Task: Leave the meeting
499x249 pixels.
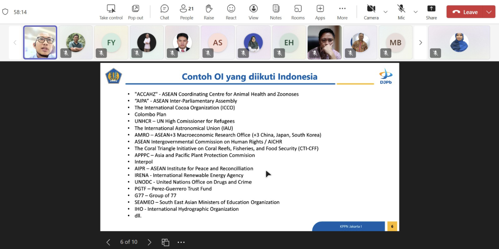Action: [x=465, y=12]
